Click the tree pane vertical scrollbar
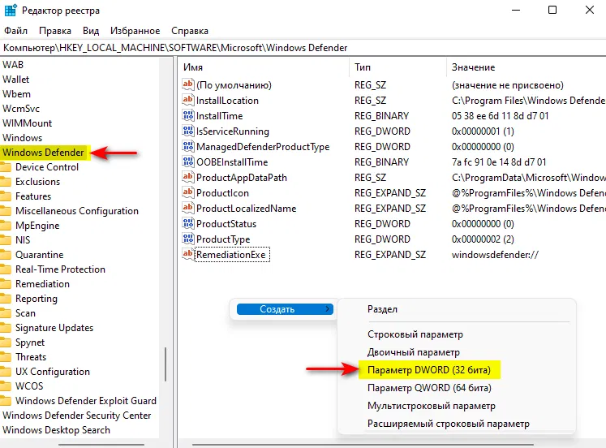Screen dimensions: 606x448 tap(165, 364)
